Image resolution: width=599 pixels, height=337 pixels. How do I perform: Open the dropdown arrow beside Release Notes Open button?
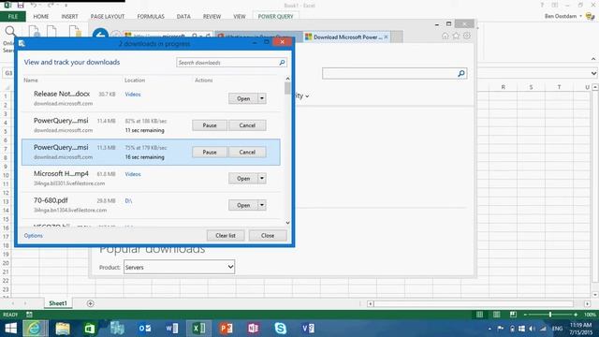coord(262,98)
